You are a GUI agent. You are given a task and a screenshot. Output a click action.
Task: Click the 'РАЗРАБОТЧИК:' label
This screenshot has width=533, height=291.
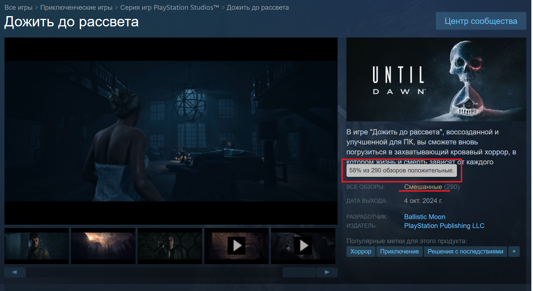[x=367, y=217]
